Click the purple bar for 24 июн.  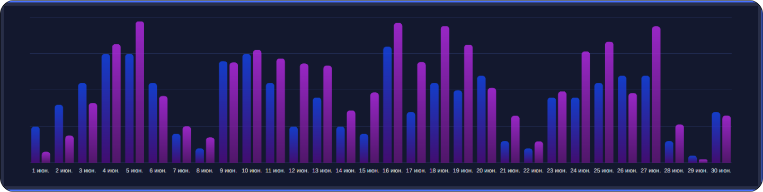[x=585, y=107]
